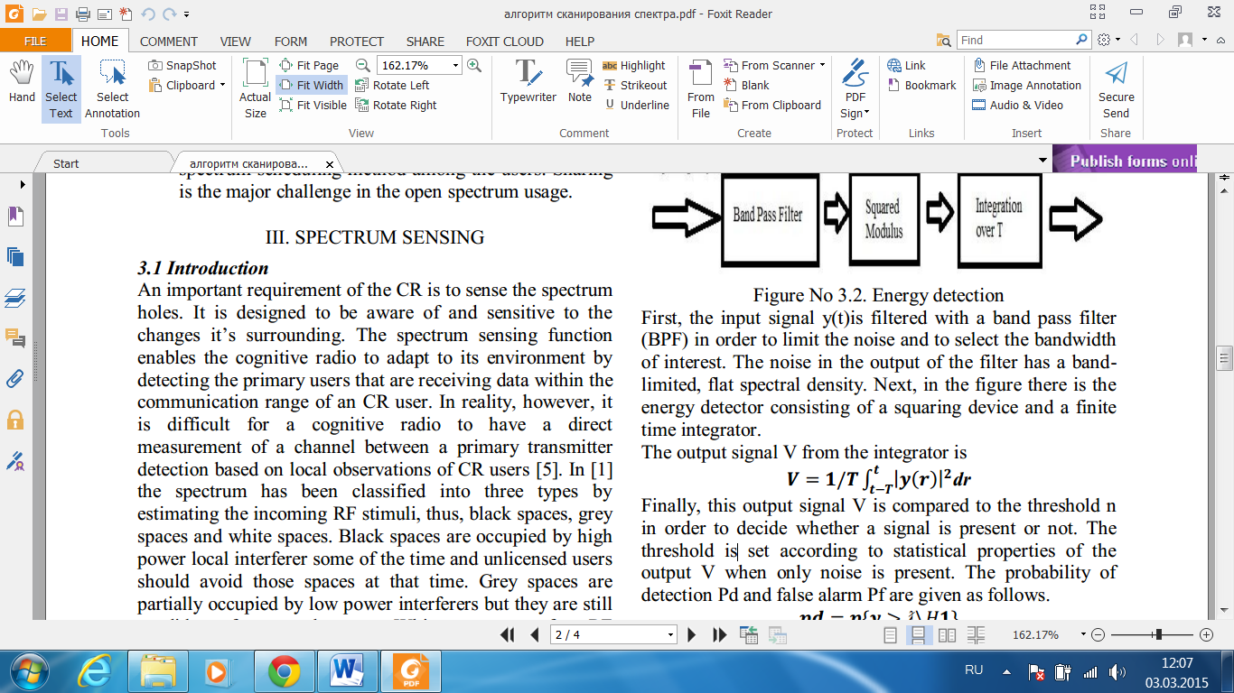Open the 162.17% zoom combo box in ribbon
The width and height of the screenshot is (1234, 693).
tap(420, 65)
